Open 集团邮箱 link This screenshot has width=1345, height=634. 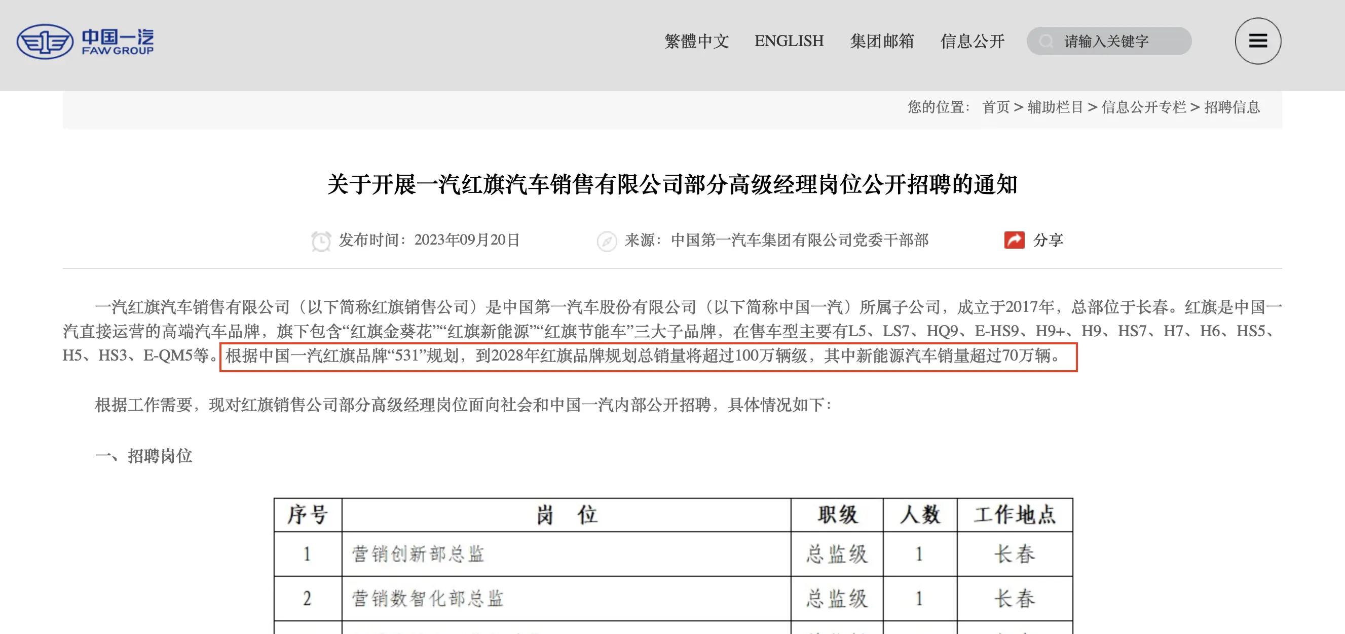tap(882, 41)
